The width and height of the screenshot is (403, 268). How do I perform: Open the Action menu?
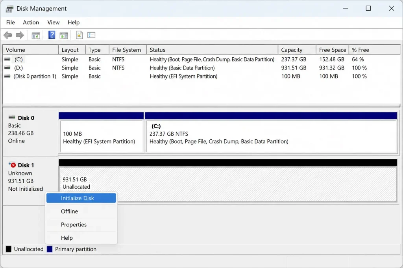[x=31, y=22]
